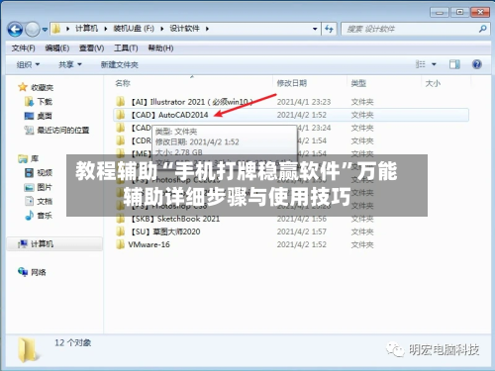495x371 pixels.
Task: Open 最近访问的位置 in favorites
Action: (63, 131)
